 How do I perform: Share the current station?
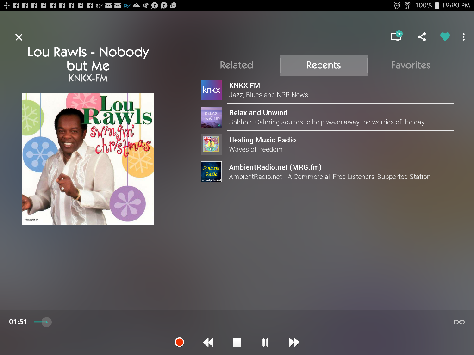tap(422, 37)
